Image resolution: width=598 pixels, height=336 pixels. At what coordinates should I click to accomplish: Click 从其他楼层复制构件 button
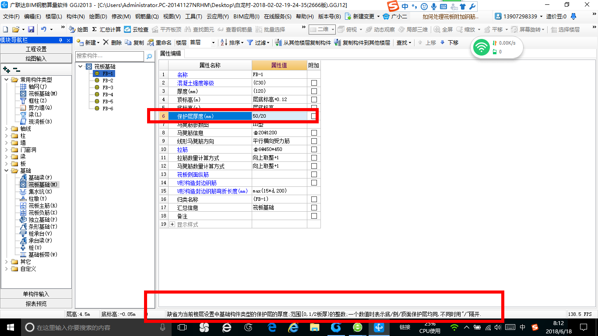coord(303,42)
